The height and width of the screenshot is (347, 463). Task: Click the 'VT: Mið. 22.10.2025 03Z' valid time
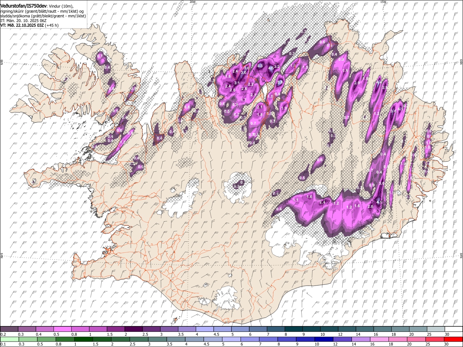point(22,25)
